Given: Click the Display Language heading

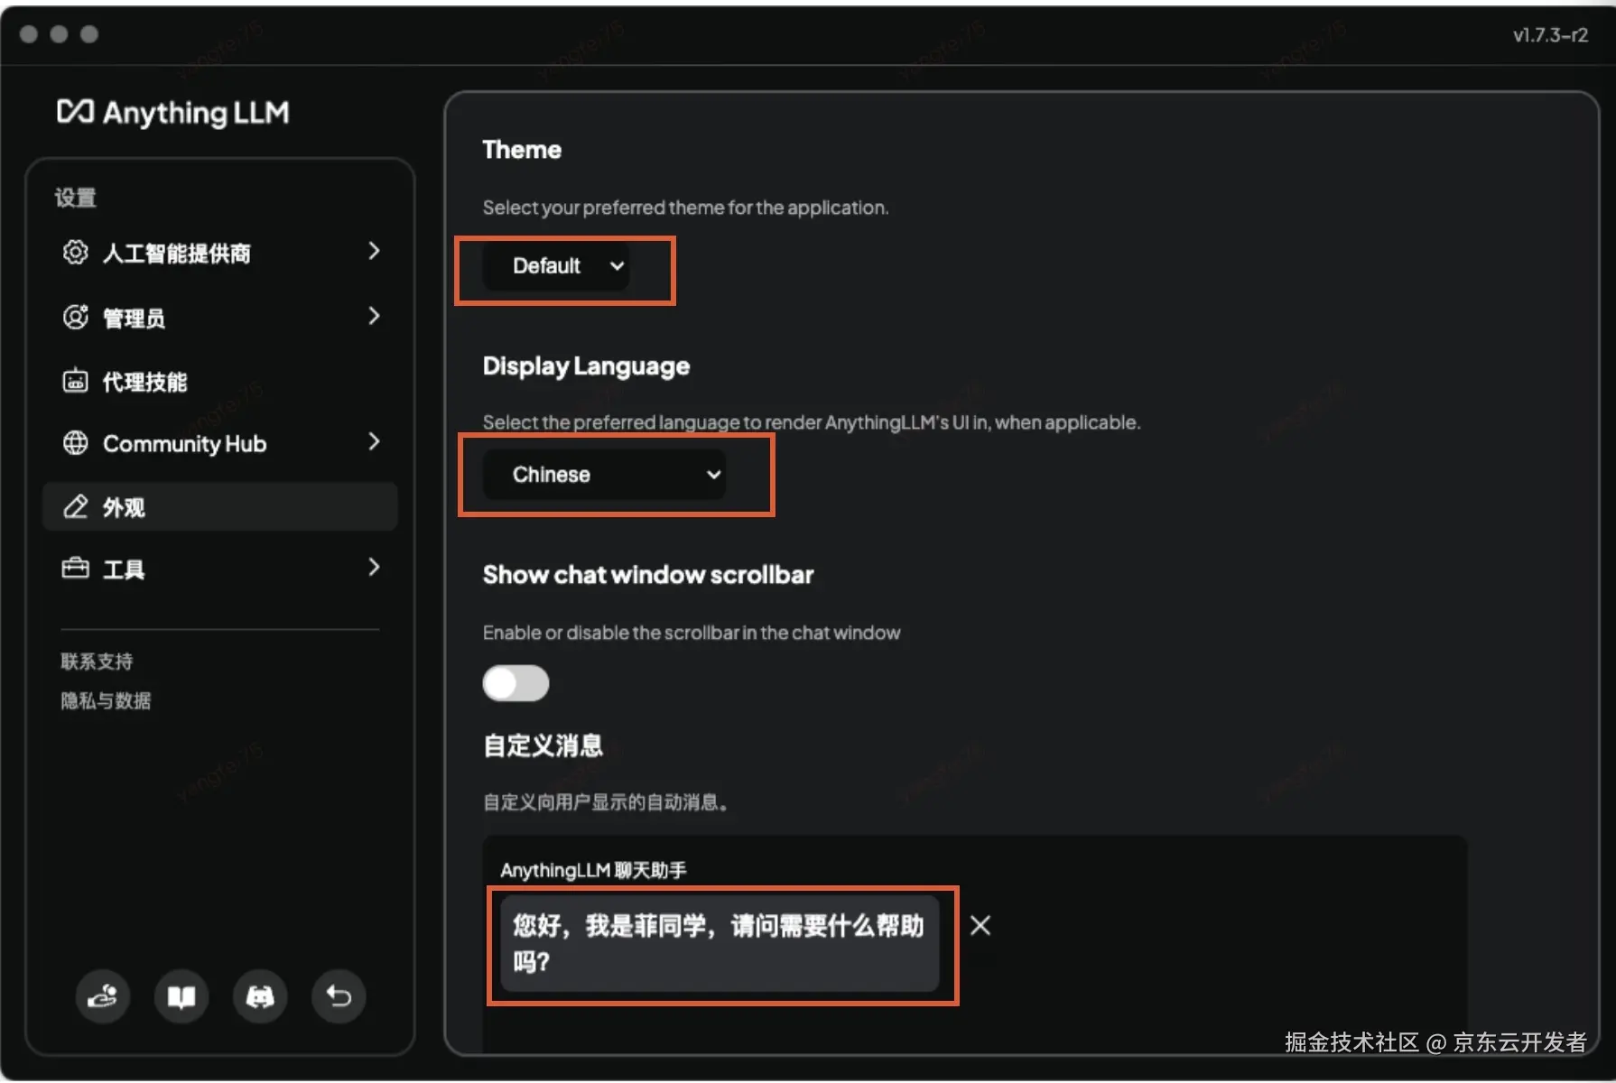Looking at the screenshot, I should pos(586,366).
